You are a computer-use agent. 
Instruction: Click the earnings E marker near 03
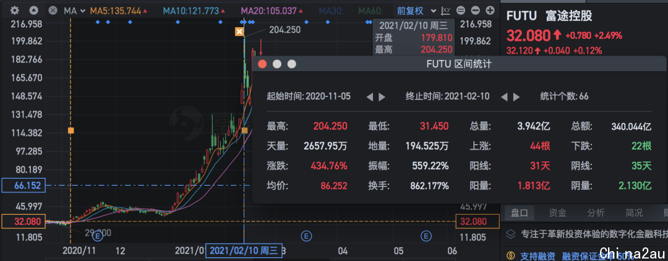point(306,235)
